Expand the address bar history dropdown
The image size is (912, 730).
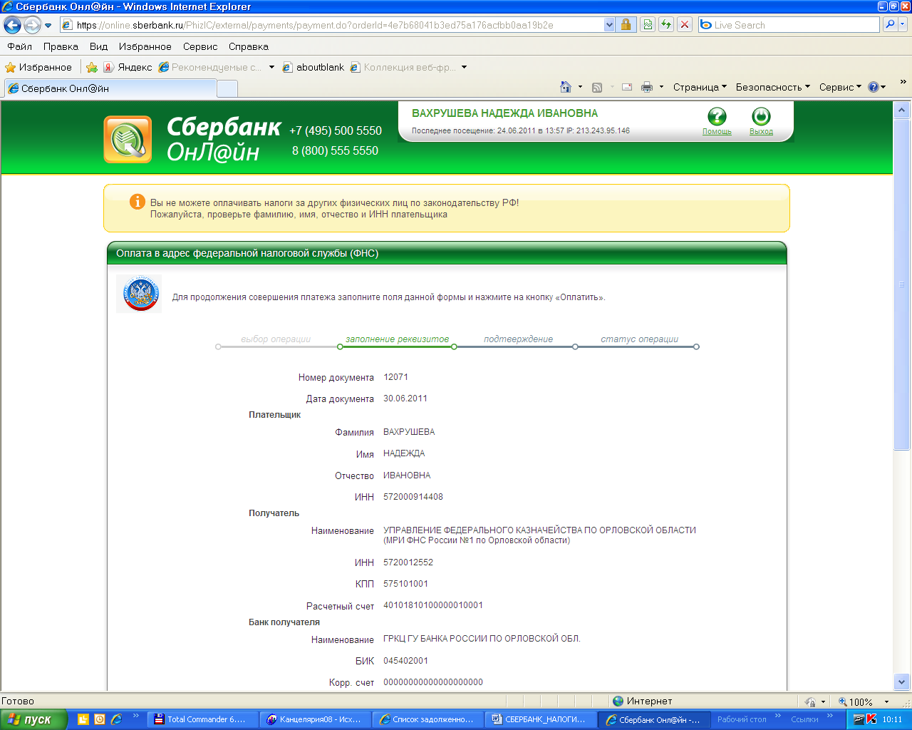[x=609, y=25]
